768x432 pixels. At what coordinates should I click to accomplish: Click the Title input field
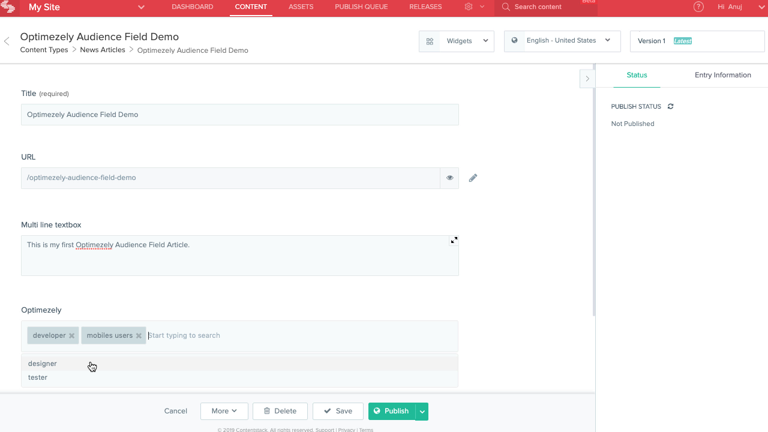pyautogui.click(x=240, y=115)
